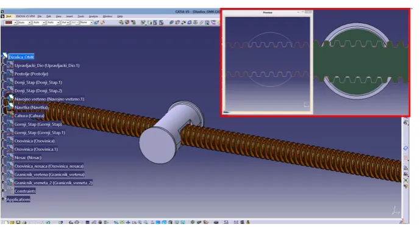Screen dimensions: 420x227
Task: Select Navrtka (Navrtka) in tree
Action: (31, 107)
